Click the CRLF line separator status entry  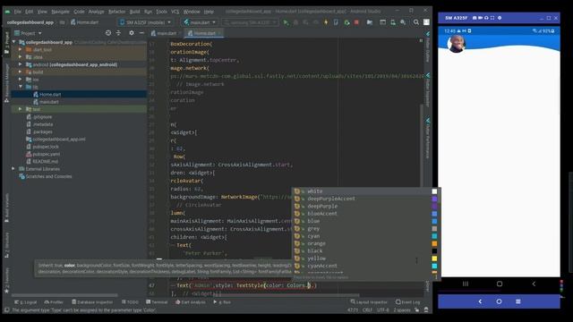[367, 310]
